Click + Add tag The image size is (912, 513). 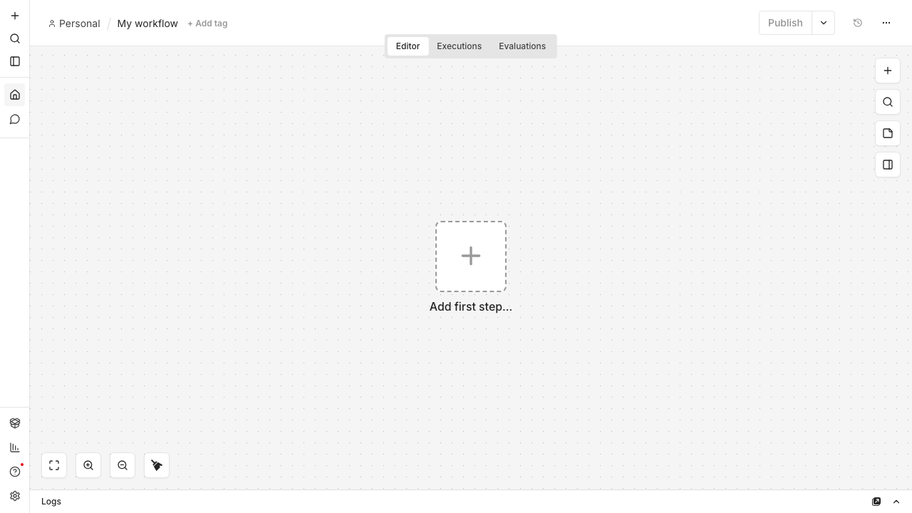click(x=207, y=24)
